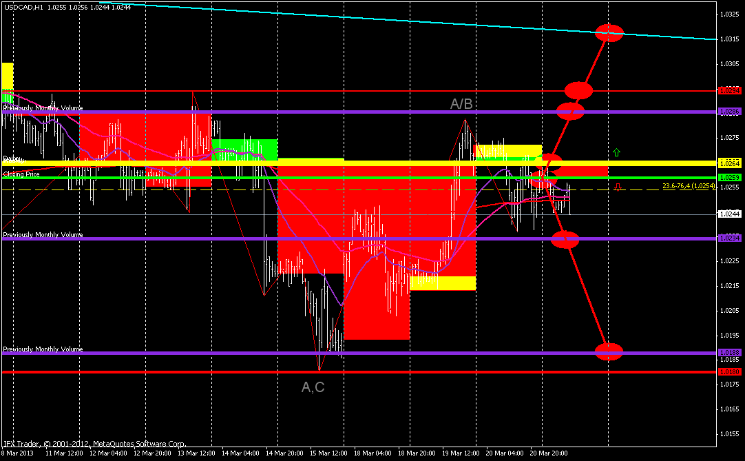Click the 14 Mar 04:00 time label

click(x=240, y=453)
